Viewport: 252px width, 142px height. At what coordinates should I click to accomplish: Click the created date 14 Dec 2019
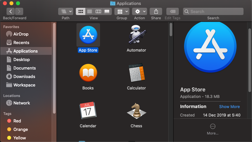click(222, 115)
